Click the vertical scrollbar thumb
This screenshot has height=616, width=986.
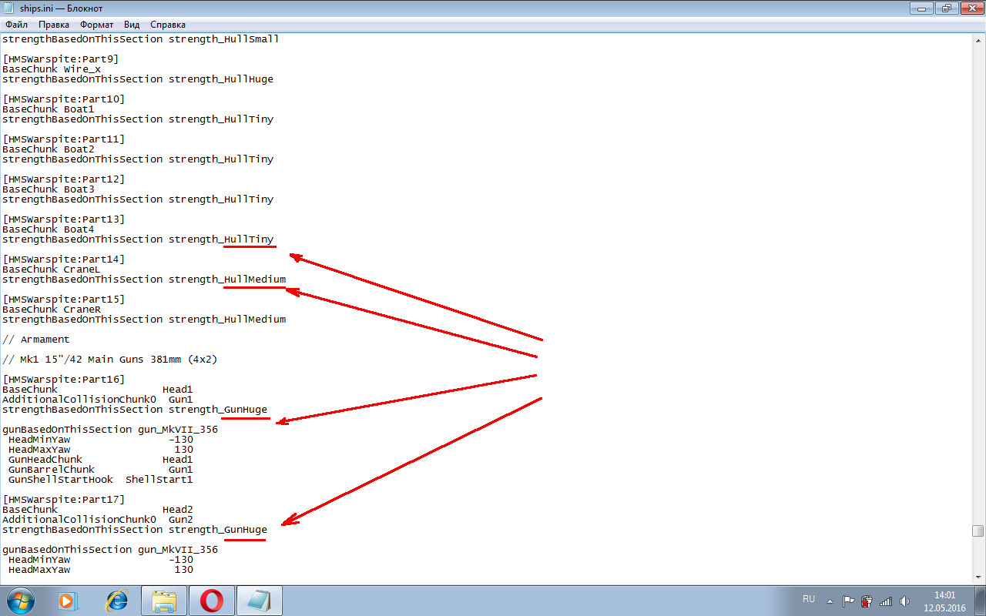click(x=978, y=531)
